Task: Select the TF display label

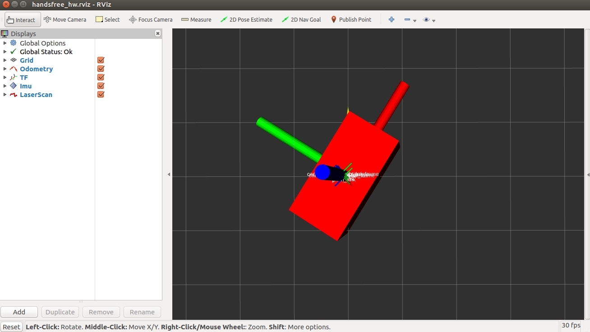Action: coord(24,77)
